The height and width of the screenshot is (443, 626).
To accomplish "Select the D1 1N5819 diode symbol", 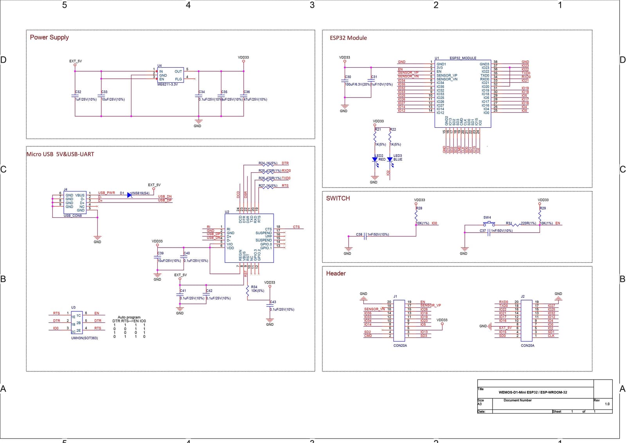I will point(130,195).
